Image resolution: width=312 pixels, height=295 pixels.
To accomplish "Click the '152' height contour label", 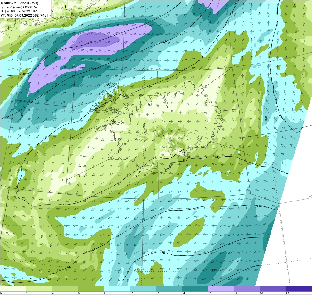I will (x=280, y=116).
